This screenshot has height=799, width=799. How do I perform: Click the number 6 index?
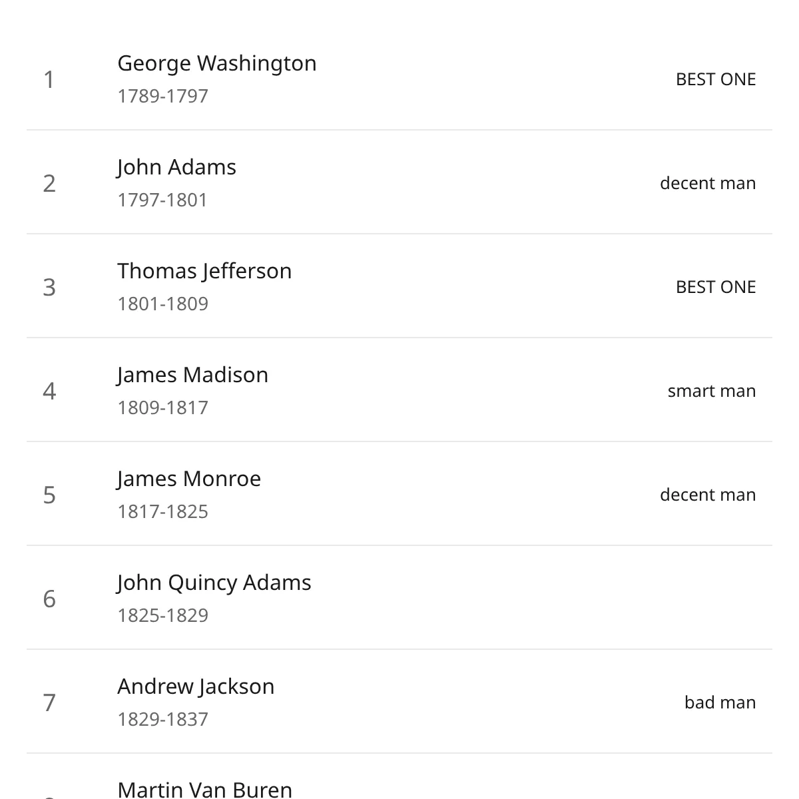pos(49,599)
